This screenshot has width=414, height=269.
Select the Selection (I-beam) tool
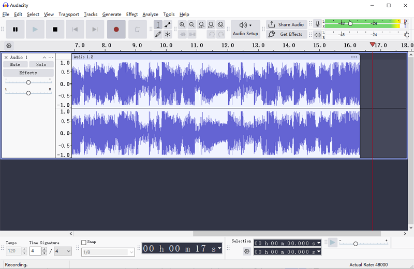(x=158, y=24)
